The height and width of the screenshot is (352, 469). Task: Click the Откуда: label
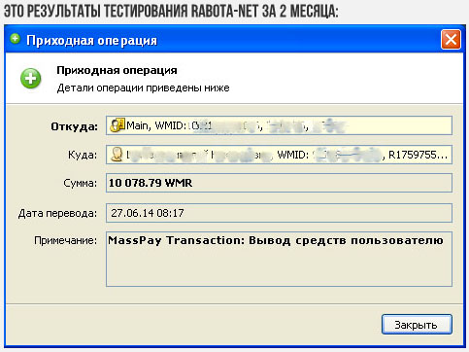(x=74, y=126)
